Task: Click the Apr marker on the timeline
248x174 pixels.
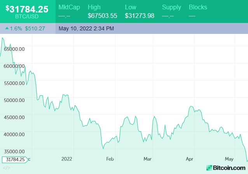Action: (x=190, y=159)
